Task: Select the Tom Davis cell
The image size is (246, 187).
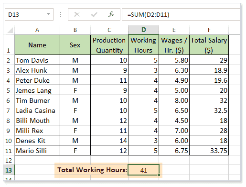Action: tap(37, 60)
